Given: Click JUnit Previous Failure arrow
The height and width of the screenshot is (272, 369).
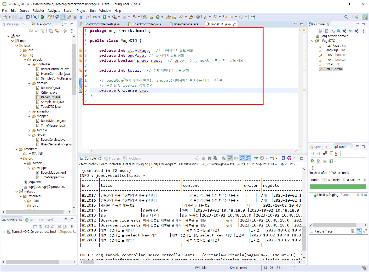Looking at the screenshot, I should pyautogui.click(x=319, y=154).
